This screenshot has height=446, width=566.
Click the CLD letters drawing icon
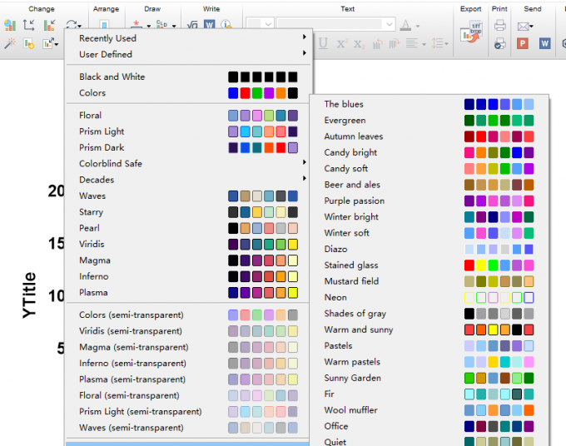(161, 24)
